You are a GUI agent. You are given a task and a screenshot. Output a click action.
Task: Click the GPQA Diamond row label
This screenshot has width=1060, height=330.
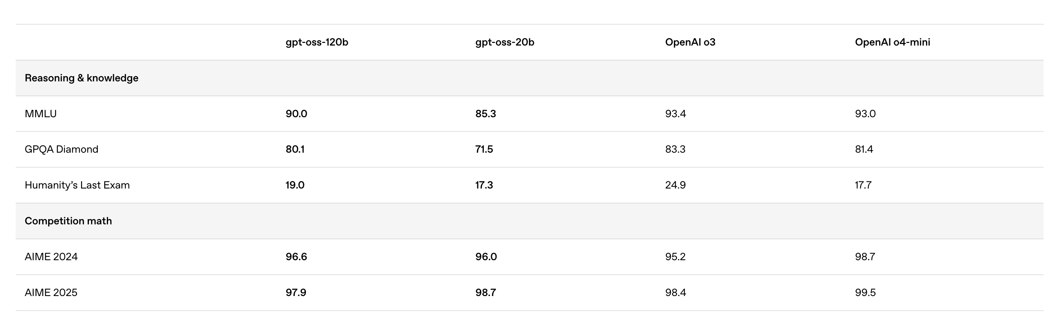(61, 149)
